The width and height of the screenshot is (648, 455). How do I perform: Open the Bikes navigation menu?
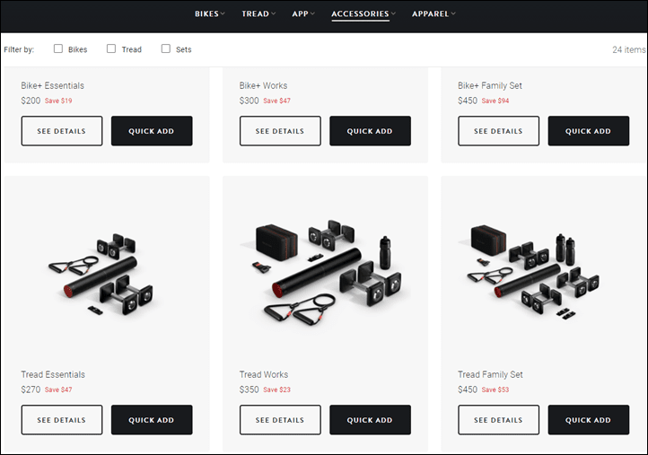[206, 13]
